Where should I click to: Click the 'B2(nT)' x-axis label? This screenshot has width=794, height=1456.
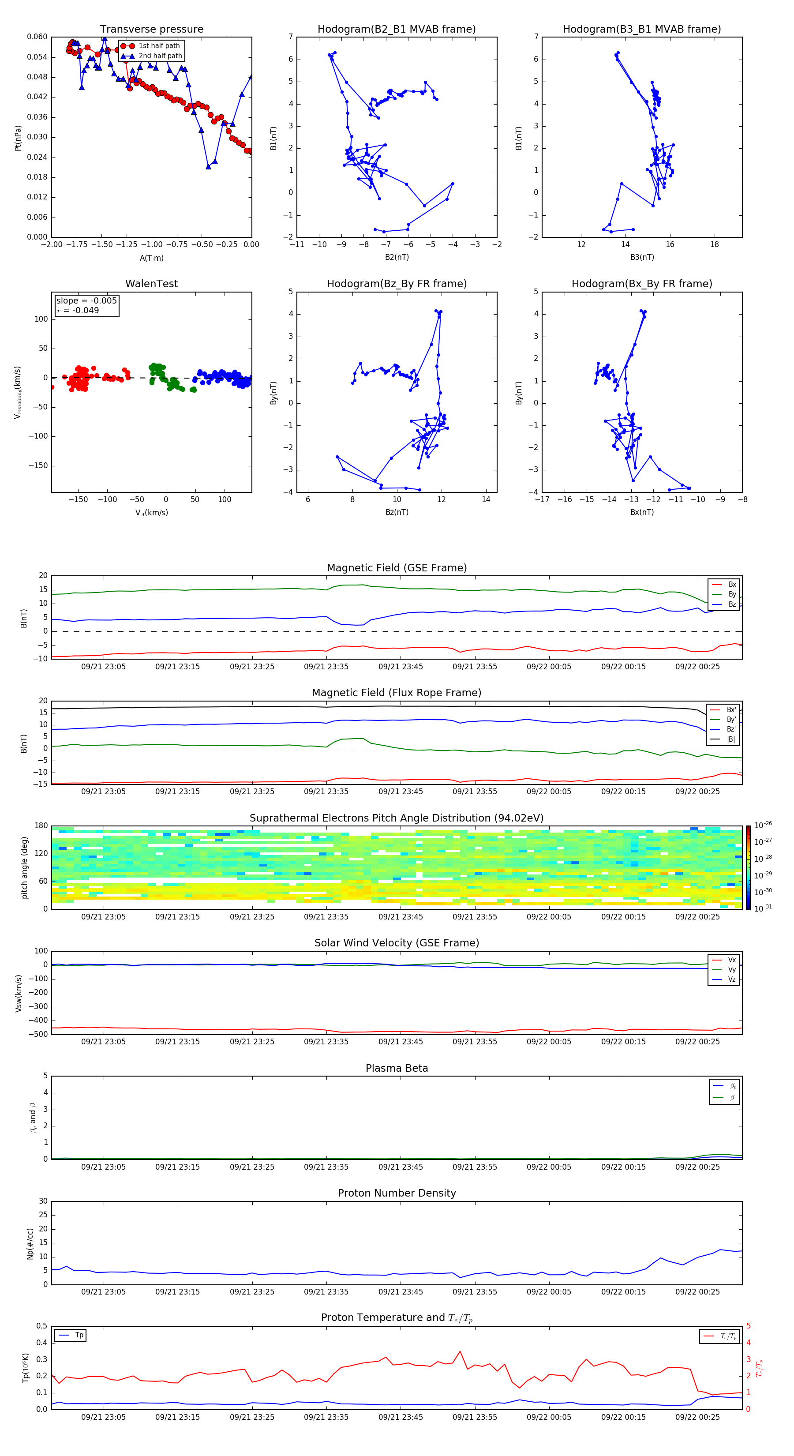tap(397, 258)
